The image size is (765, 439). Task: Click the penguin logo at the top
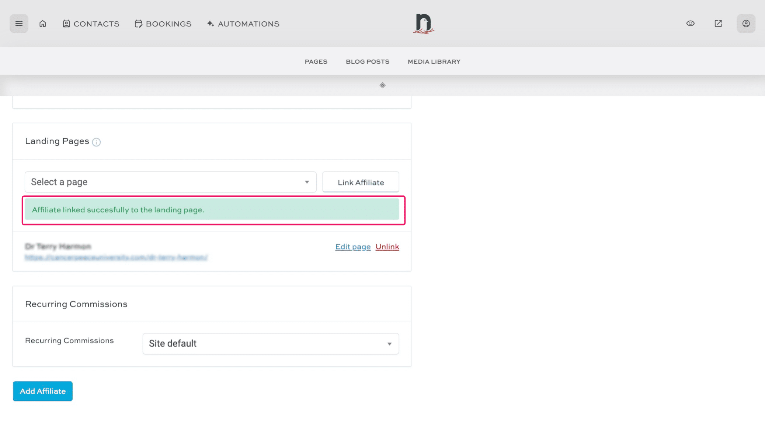click(x=423, y=23)
